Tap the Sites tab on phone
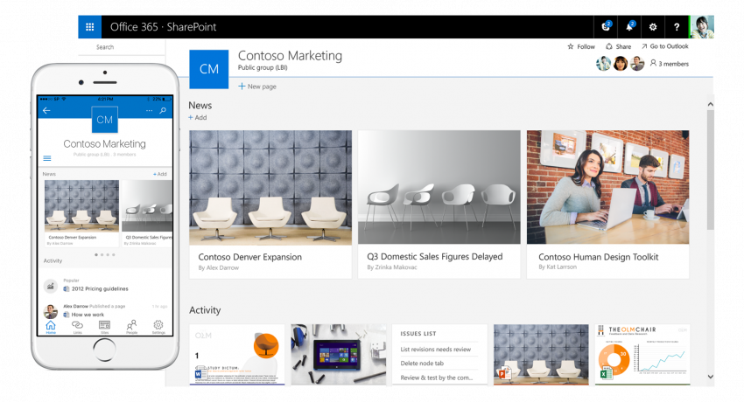Screen dimensions: 744x402 click(x=104, y=327)
